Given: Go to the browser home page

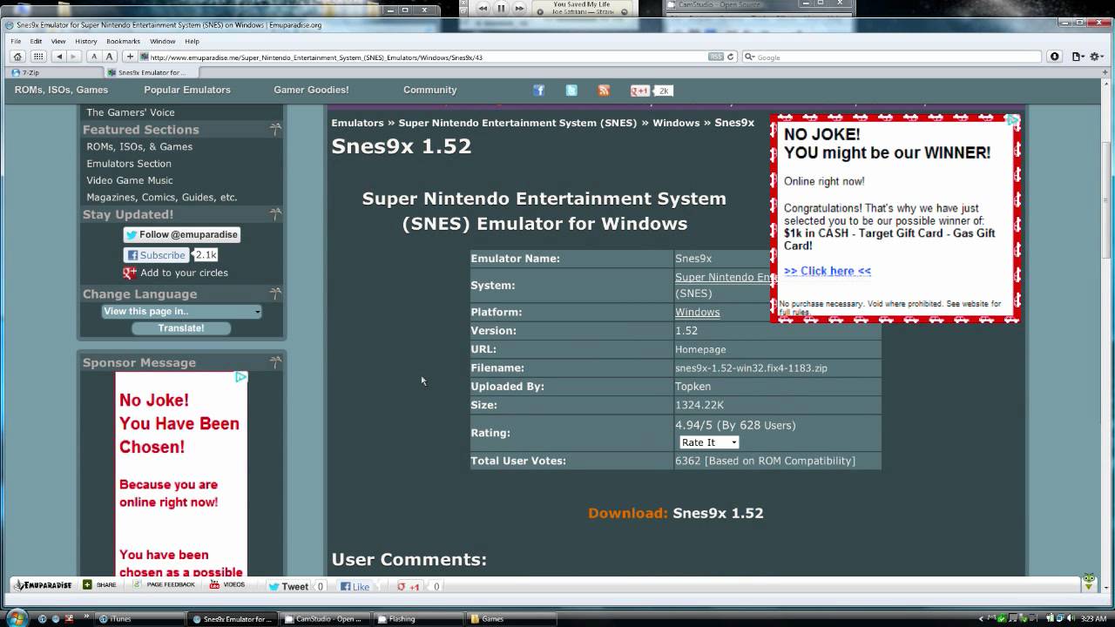Looking at the screenshot, I should point(17,57).
